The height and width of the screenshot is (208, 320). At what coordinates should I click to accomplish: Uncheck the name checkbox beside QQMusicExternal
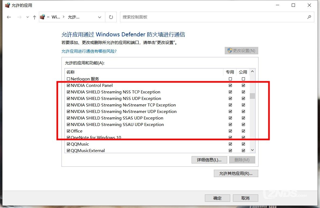[68, 150]
